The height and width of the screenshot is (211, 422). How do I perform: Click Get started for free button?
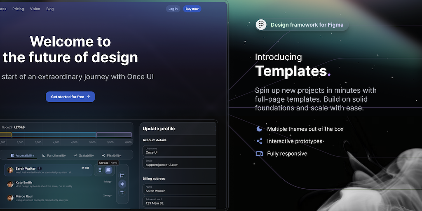click(x=70, y=97)
